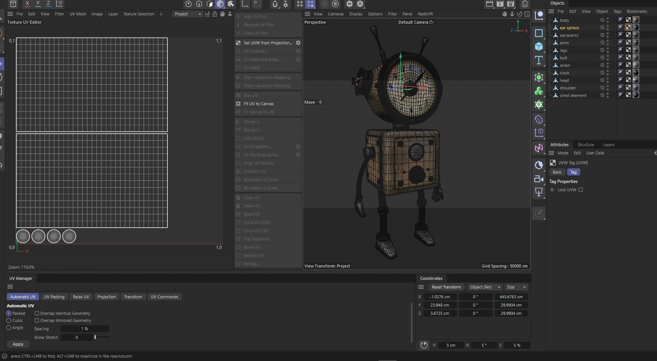Open the Objects manager hamburger menu
Viewport: 657px width, 361px height.
(551, 11)
